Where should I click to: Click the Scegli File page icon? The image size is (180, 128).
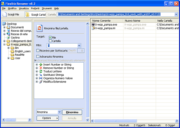(x=4, y=15)
